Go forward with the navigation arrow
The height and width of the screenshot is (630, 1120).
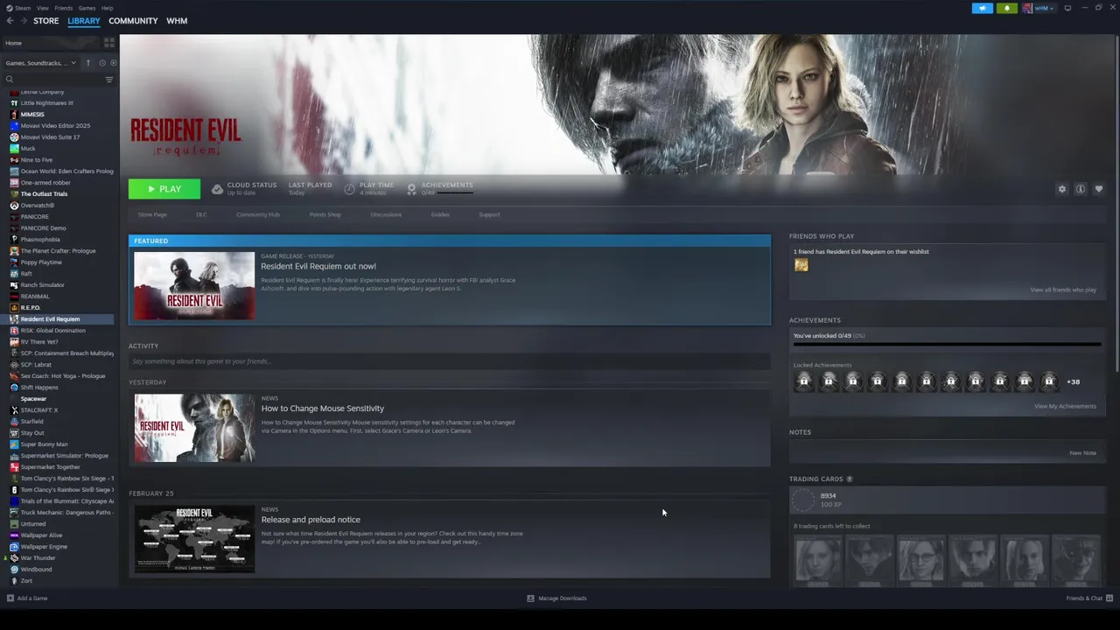tap(24, 21)
